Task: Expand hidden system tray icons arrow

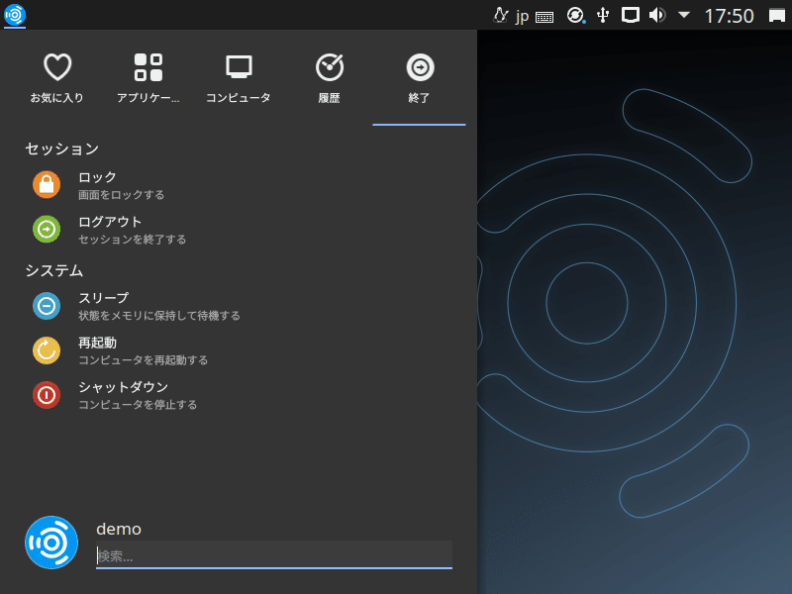Action: (x=684, y=15)
